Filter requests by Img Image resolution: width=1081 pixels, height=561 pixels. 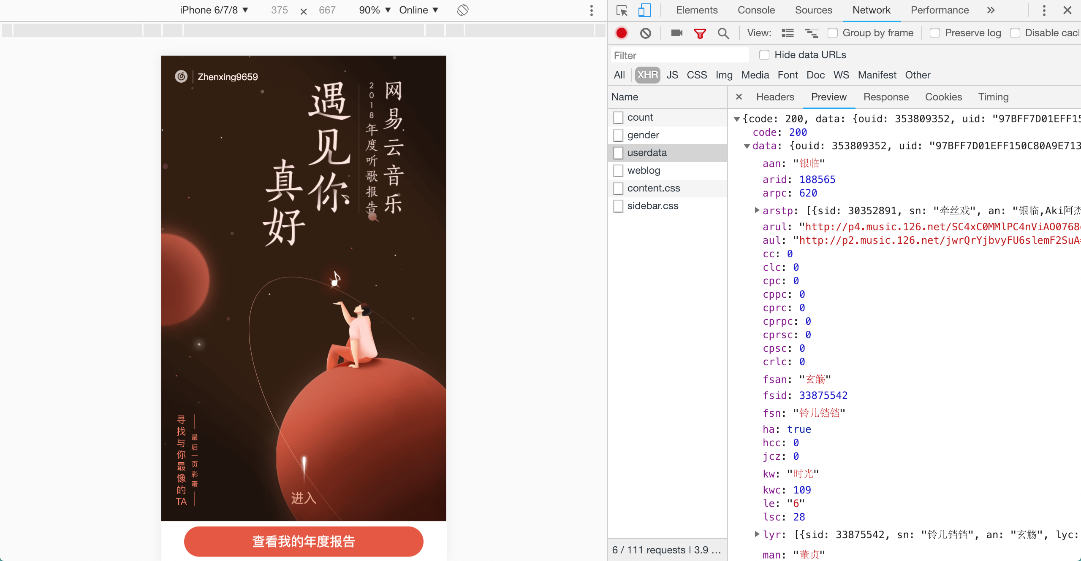click(x=724, y=75)
